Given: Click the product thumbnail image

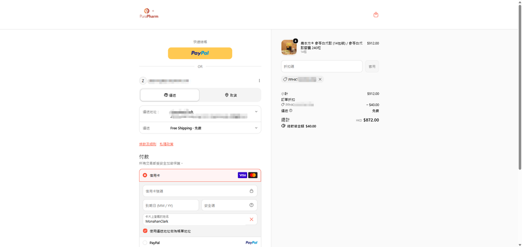Looking at the screenshot, I should coord(289,47).
